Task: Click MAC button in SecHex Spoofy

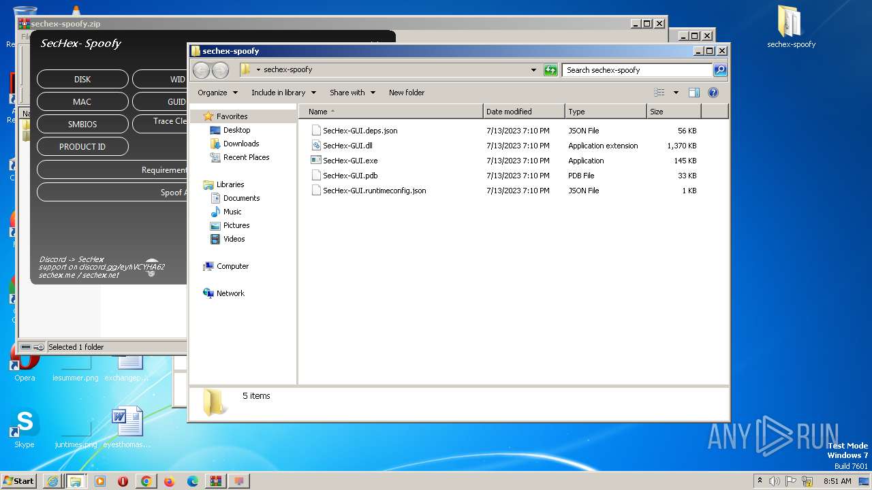Action: point(82,101)
